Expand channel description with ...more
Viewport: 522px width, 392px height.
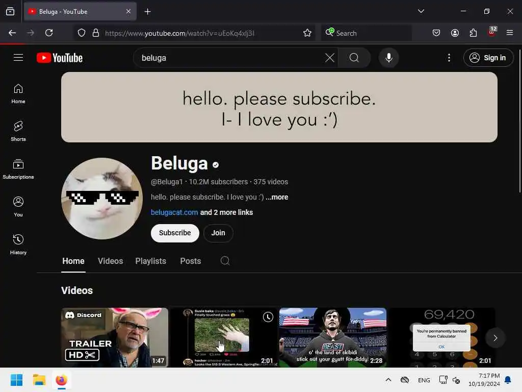click(x=277, y=197)
